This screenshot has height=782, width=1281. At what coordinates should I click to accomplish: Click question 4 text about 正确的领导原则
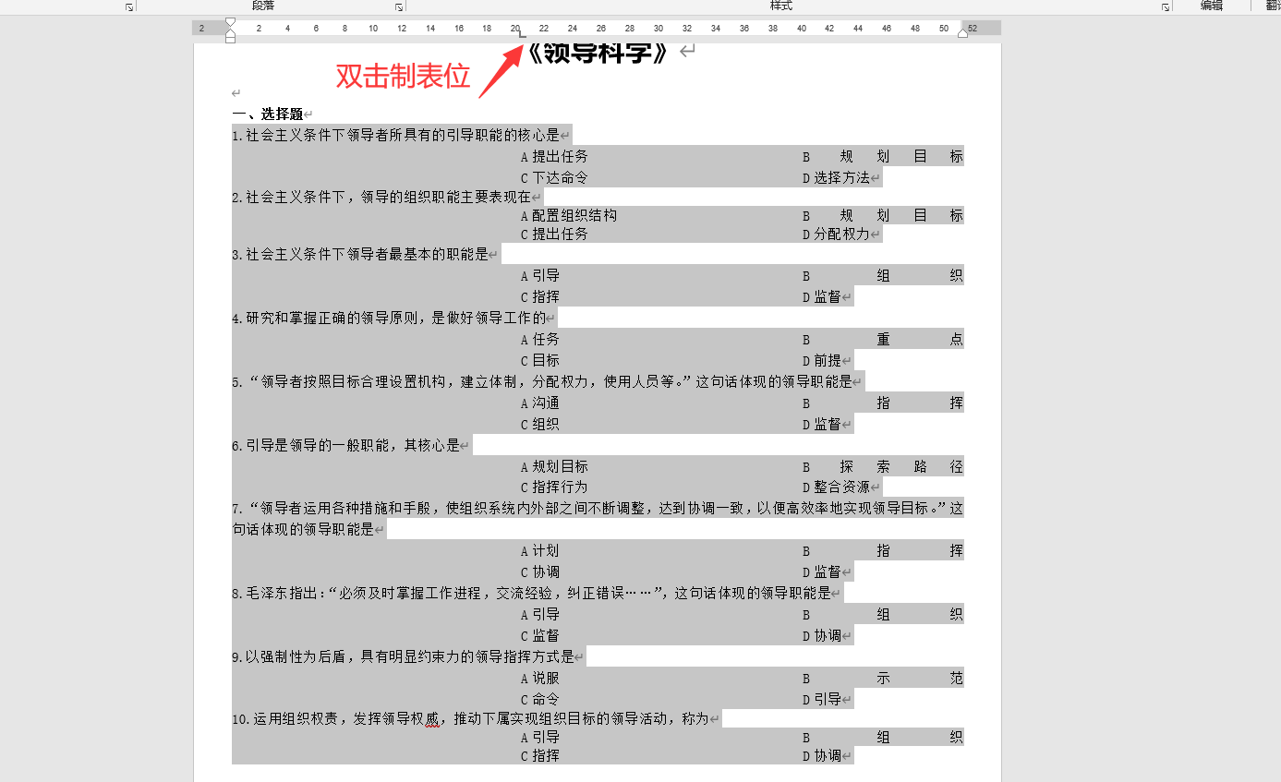click(389, 319)
